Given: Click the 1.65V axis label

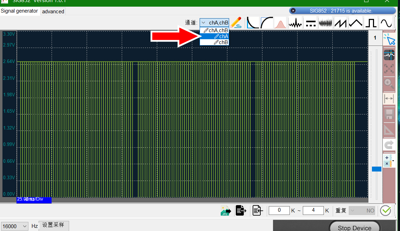Looking at the screenshot, I should point(9,111).
